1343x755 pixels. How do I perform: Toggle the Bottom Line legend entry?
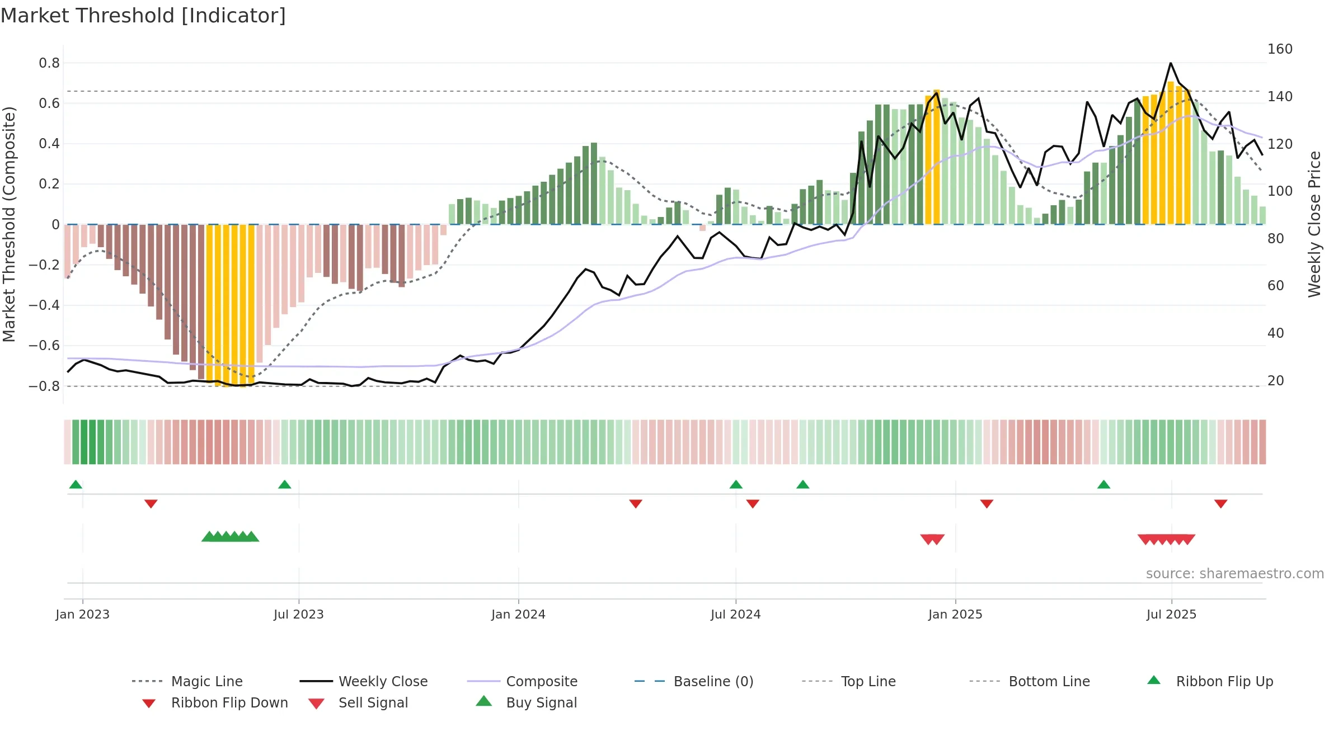pos(1030,681)
